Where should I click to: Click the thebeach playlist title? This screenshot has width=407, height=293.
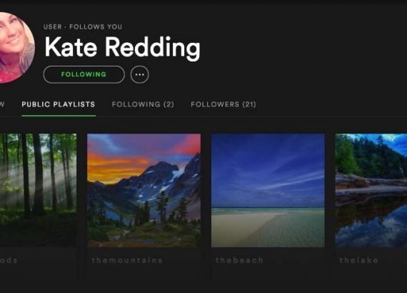pyautogui.click(x=239, y=260)
